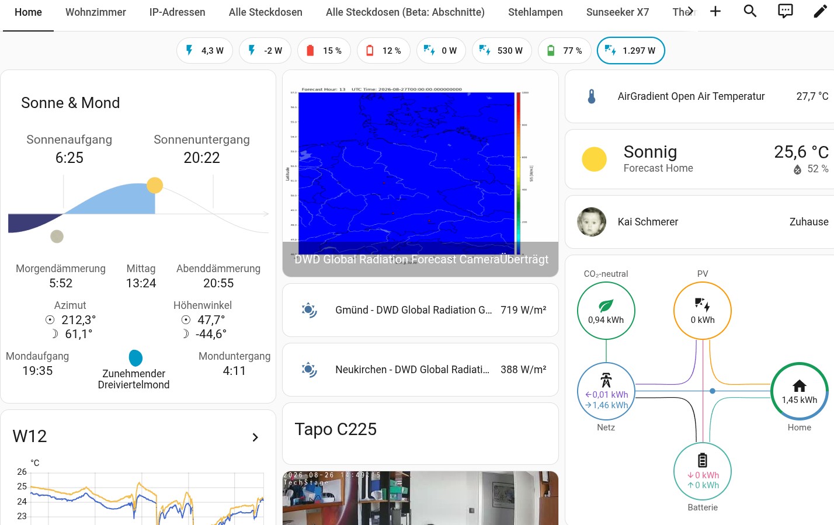Switch to the Home tab

(x=28, y=12)
